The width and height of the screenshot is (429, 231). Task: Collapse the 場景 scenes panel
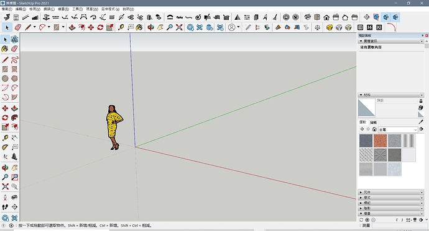click(x=361, y=214)
